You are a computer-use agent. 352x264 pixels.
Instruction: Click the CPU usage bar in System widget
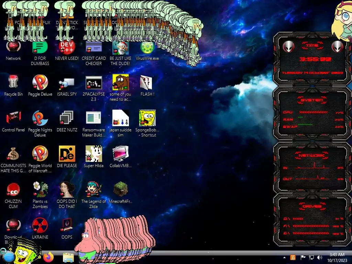313,112
